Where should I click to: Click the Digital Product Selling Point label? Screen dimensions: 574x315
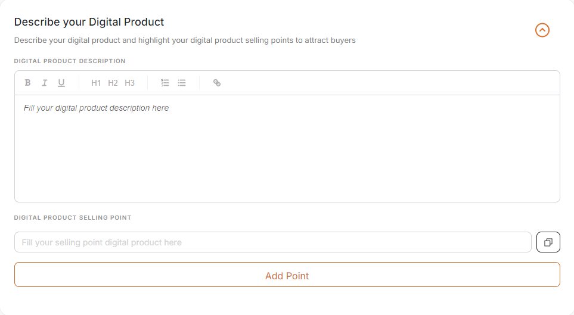[x=73, y=217]
